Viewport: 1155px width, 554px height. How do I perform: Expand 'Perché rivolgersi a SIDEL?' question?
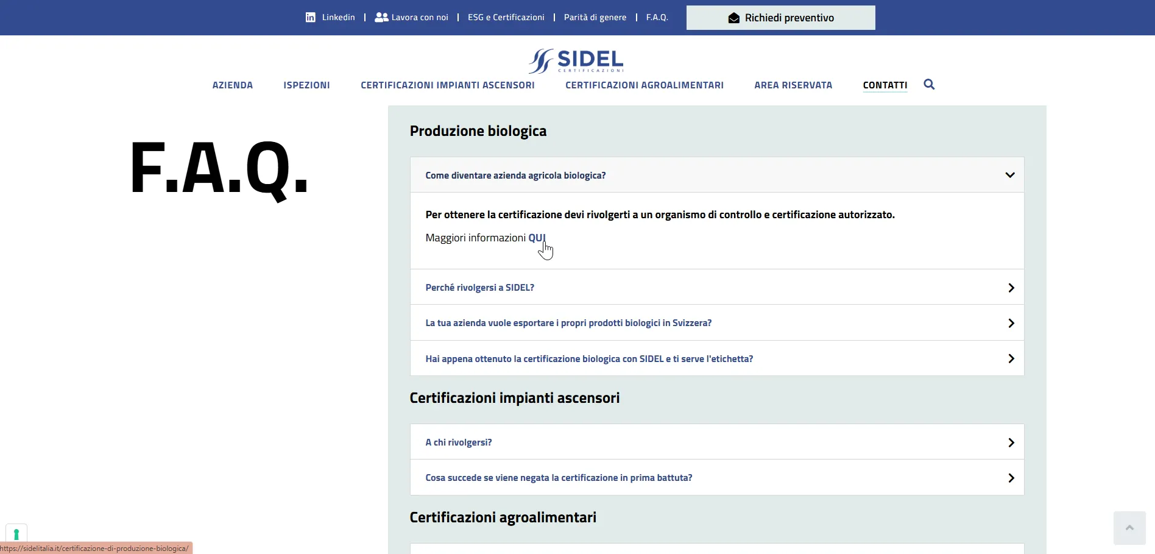pyautogui.click(x=479, y=288)
